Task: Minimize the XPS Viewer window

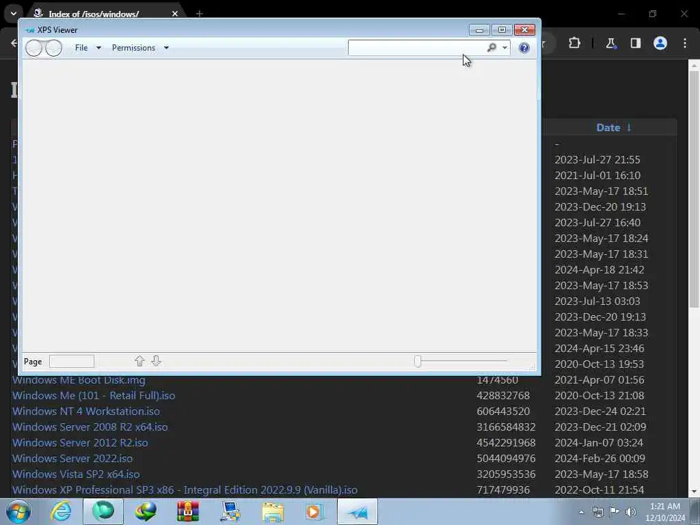Action: (x=479, y=30)
